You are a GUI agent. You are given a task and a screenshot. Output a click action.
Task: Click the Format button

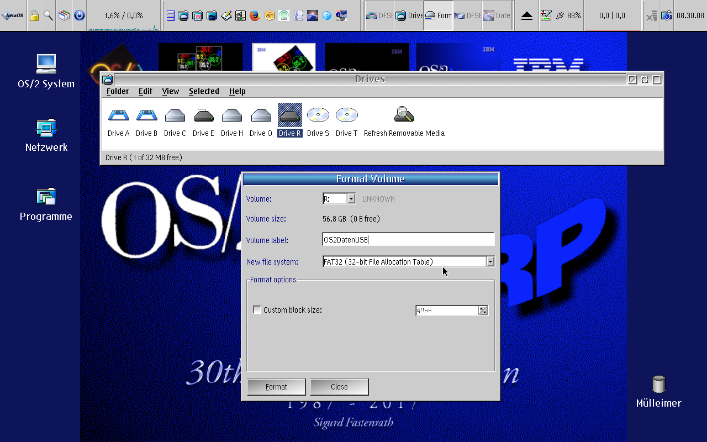[276, 387]
